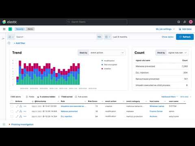The image size is (195, 146).
Task: Expand ML job settings dropdown
Action: pos(165,29)
